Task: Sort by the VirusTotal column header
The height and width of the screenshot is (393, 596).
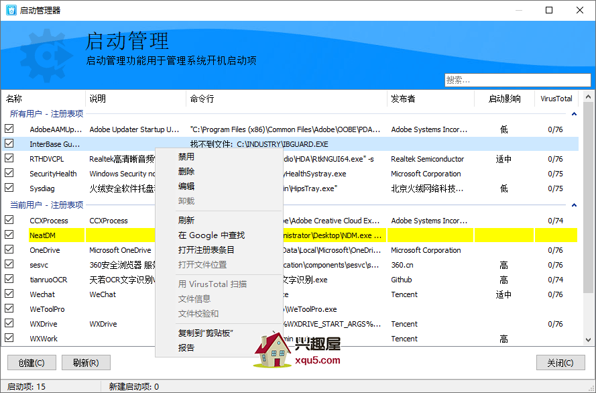Action: point(556,99)
